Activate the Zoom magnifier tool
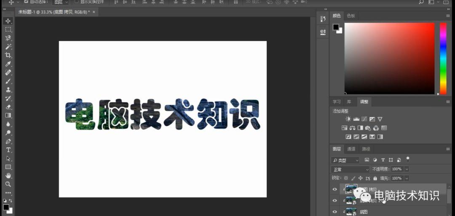 click(x=8, y=184)
